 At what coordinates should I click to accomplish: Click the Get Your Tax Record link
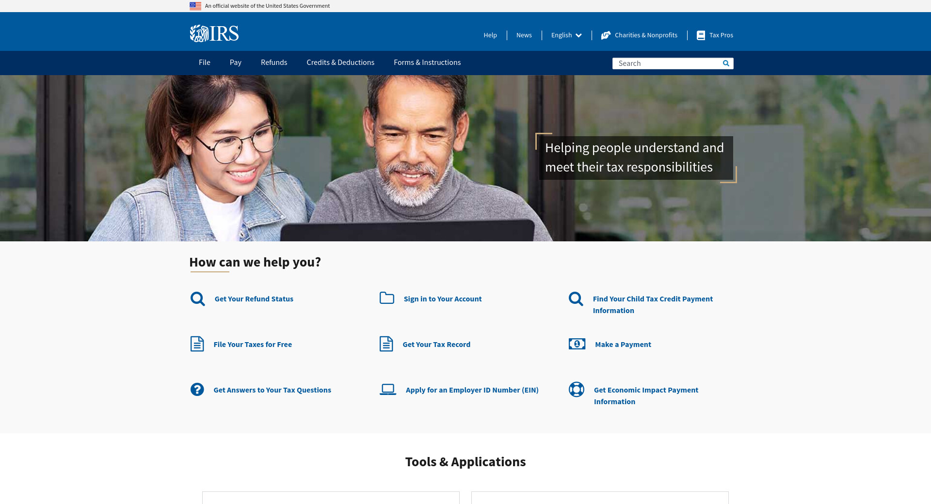[x=436, y=345]
